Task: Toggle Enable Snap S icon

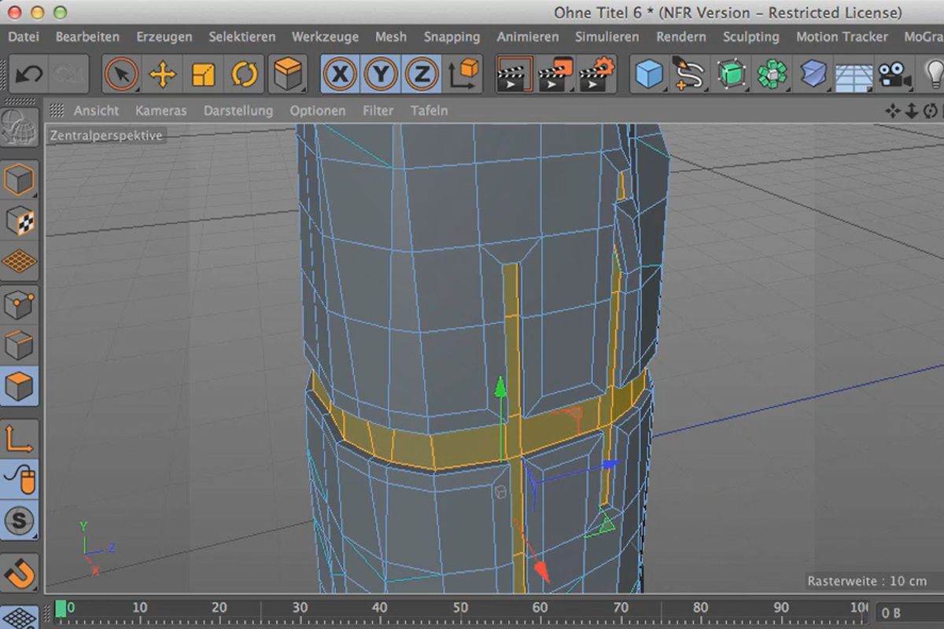Action: pyautogui.click(x=20, y=520)
